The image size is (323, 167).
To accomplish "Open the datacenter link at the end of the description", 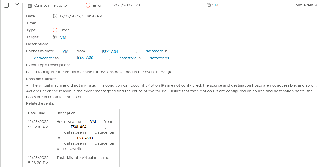I will [159, 58].
